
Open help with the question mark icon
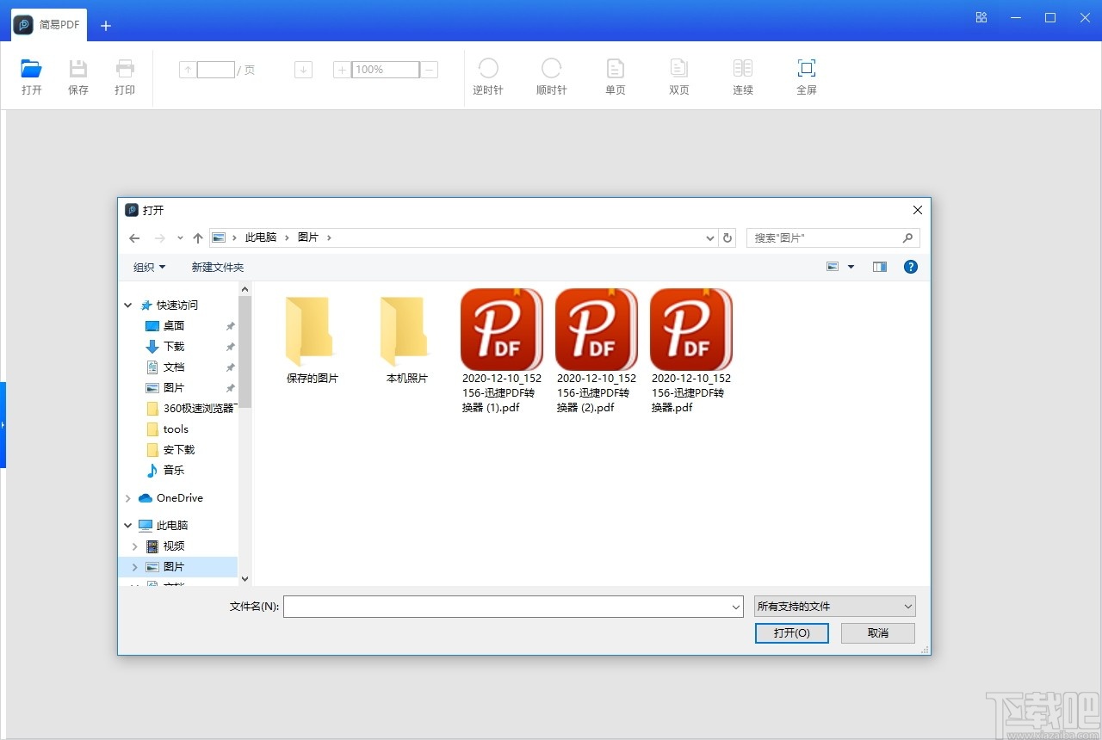point(911,267)
